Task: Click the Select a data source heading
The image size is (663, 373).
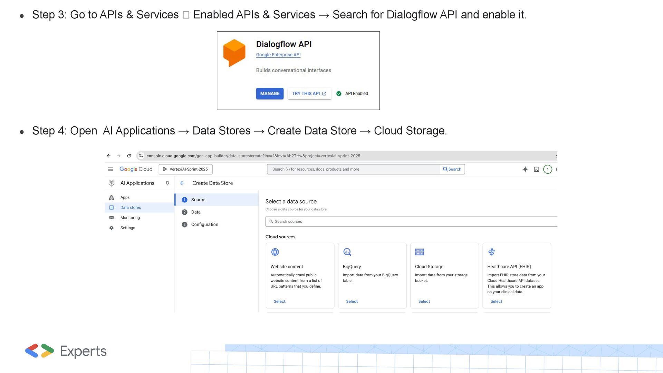Action: (291, 202)
